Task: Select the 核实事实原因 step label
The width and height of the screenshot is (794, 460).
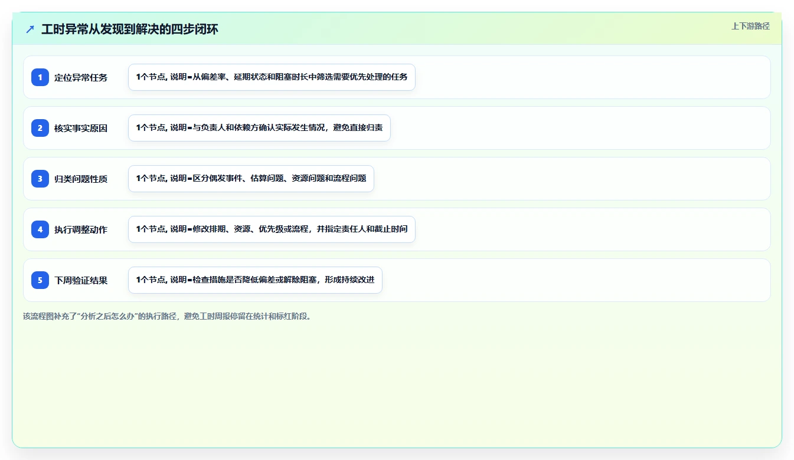Action: click(81, 128)
